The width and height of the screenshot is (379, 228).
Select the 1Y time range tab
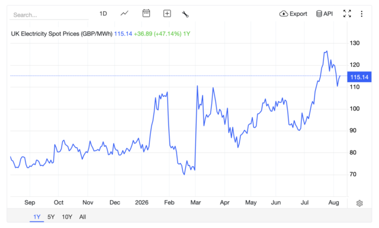click(37, 217)
